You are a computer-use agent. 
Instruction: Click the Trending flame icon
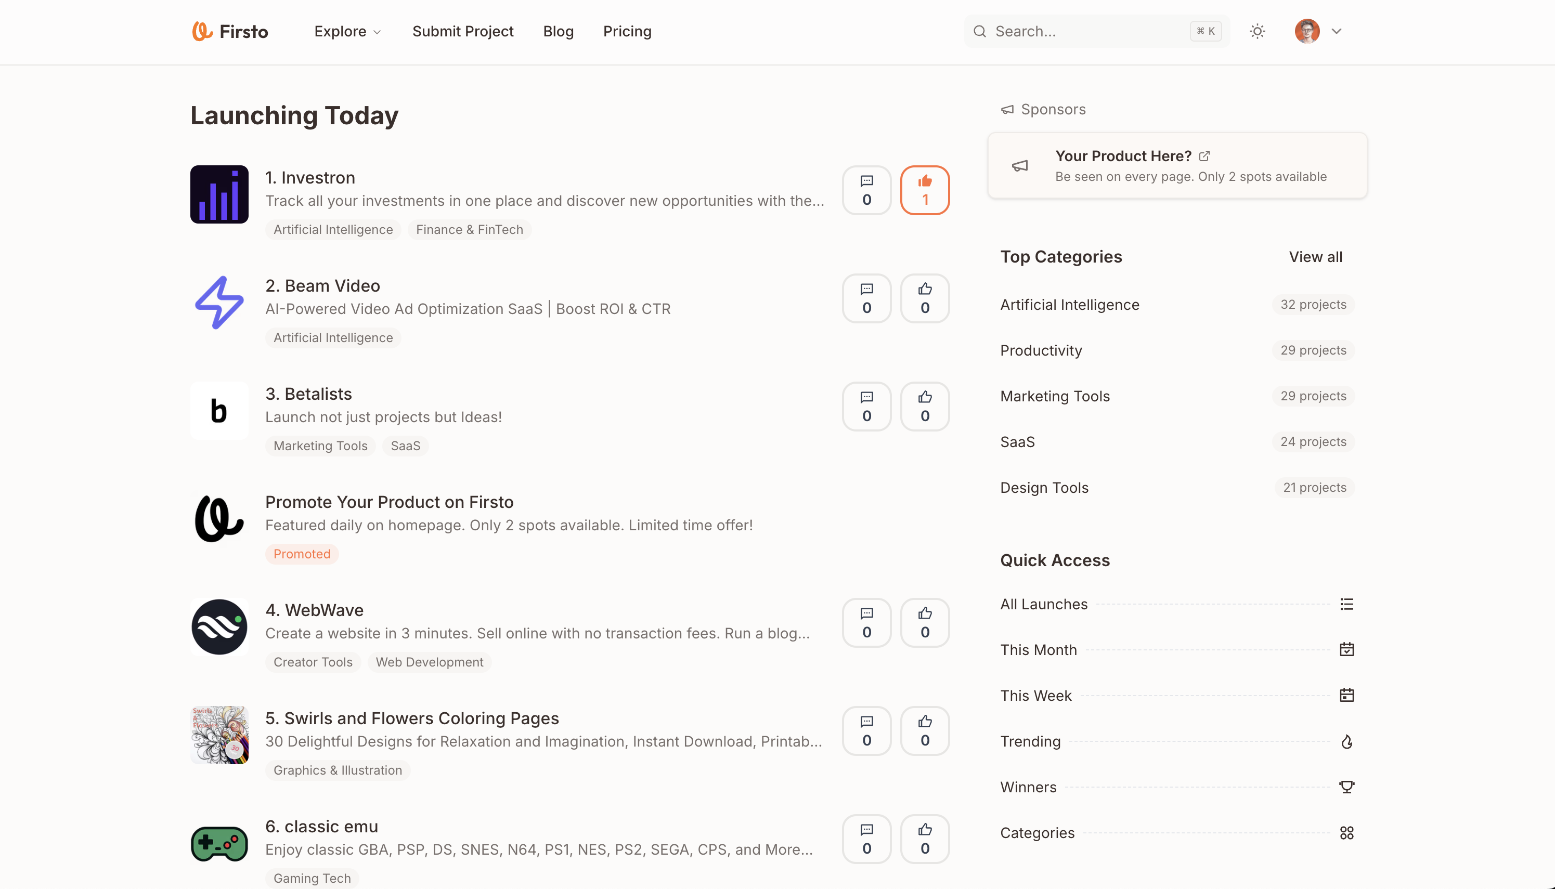tap(1347, 741)
